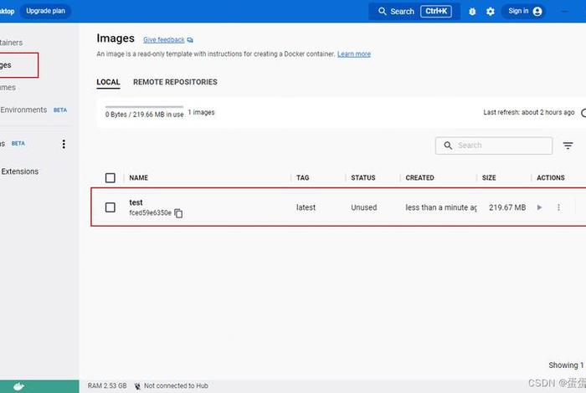
Task: Click the feedback chat icon
Action: pos(190,40)
